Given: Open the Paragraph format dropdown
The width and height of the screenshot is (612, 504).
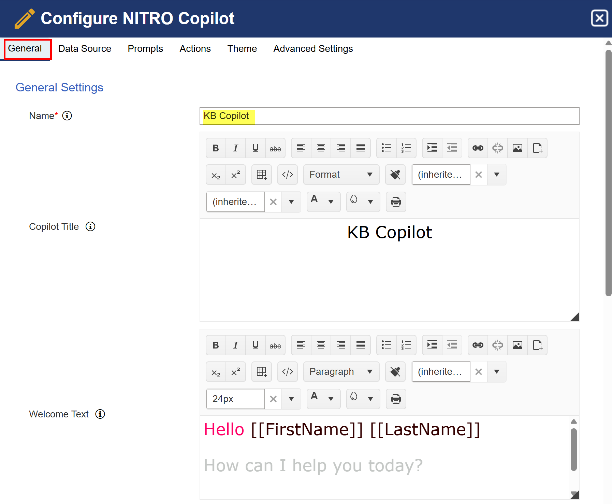Looking at the screenshot, I should [341, 372].
